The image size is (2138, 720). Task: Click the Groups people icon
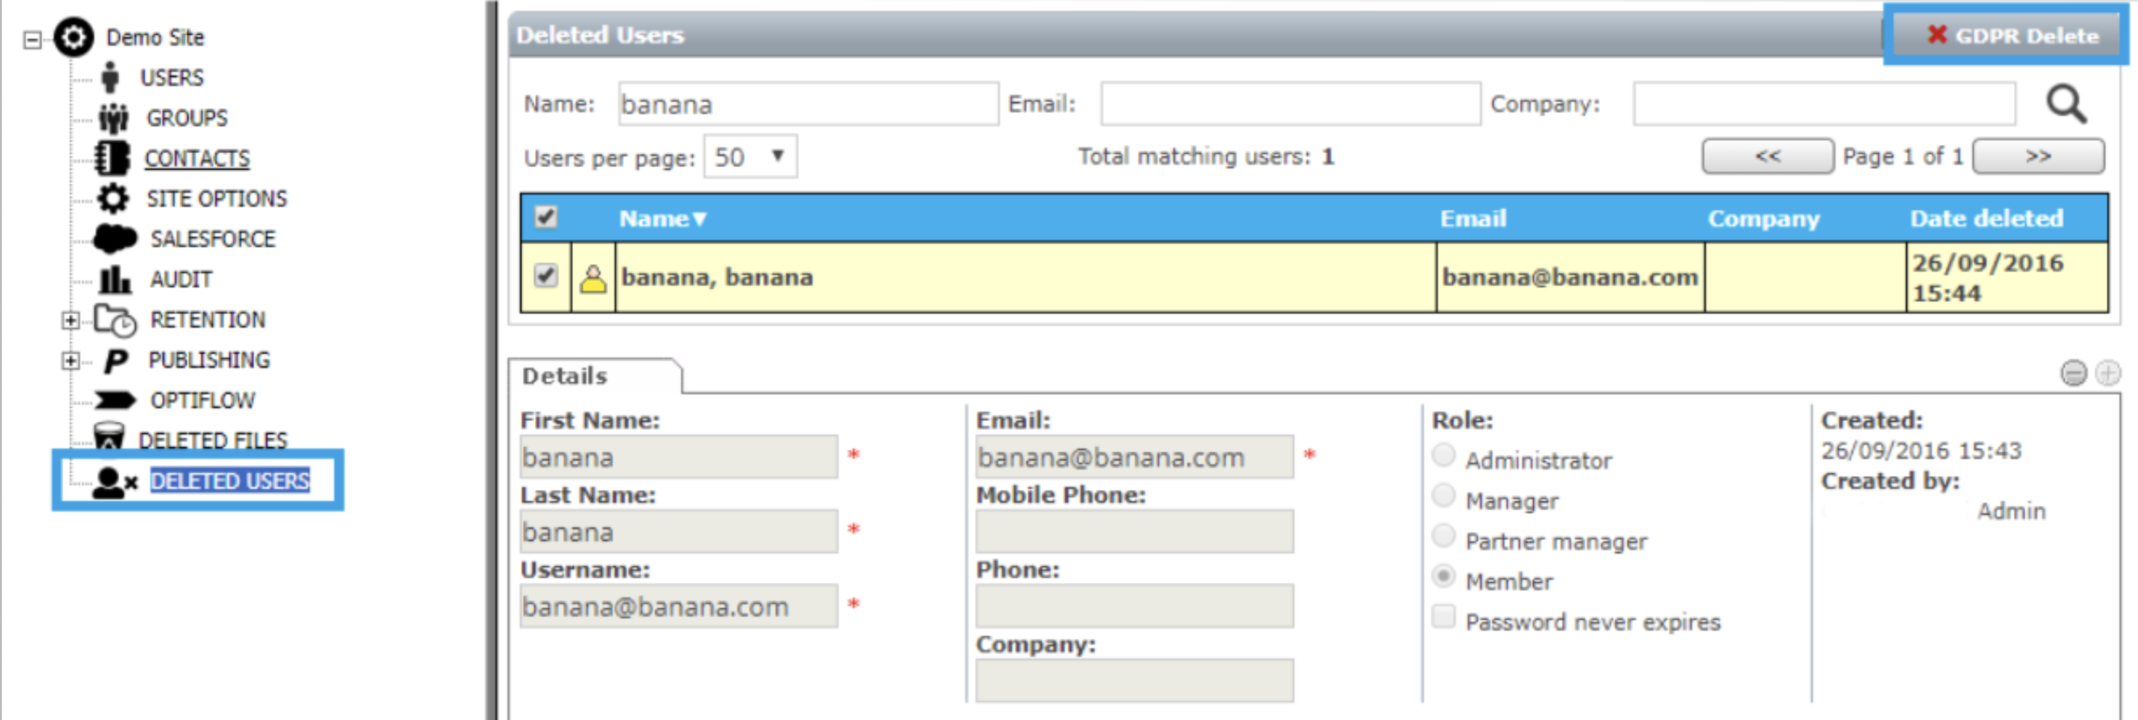114,118
